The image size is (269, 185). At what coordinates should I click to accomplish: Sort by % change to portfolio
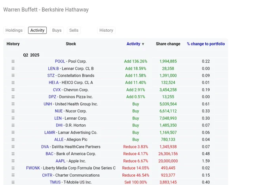206,44
